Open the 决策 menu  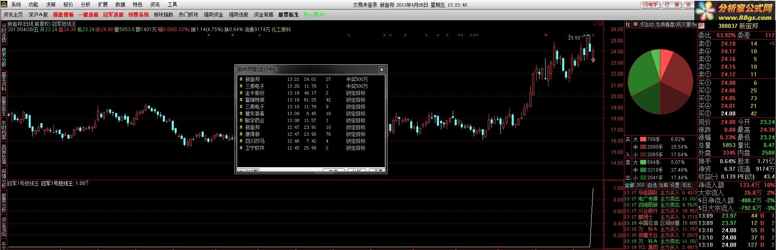(51, 5)
